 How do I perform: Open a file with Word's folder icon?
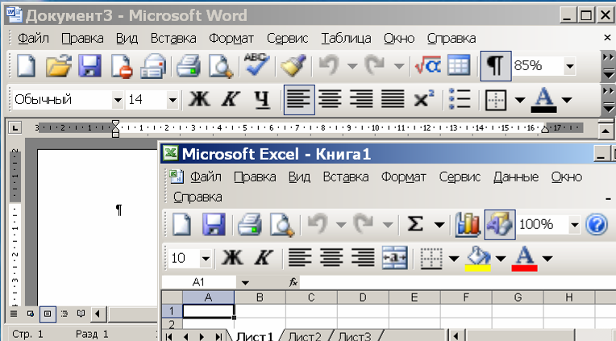(x=58, y=65)
